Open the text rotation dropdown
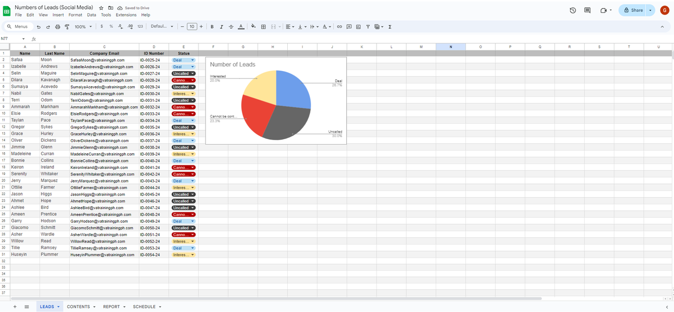The width and height of the screenshot is (674, 312). point(326,27)
